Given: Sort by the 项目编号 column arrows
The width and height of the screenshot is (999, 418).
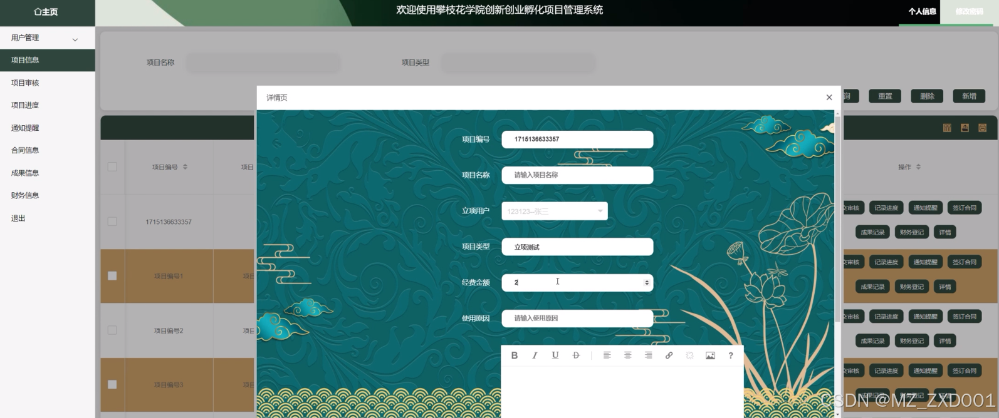Looking at the screenshot, I should (185, 167).
